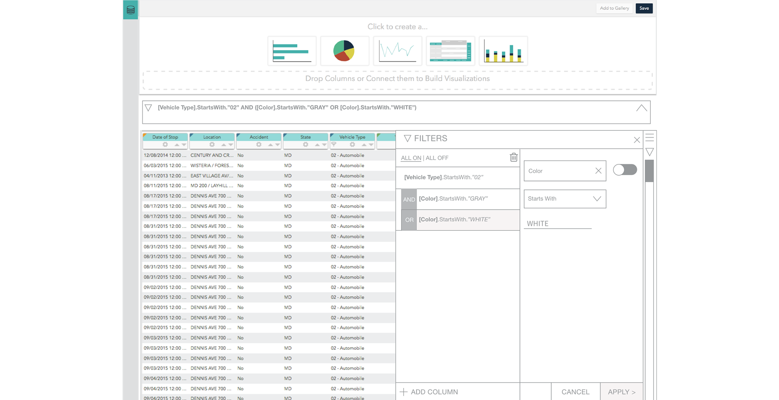Create a table visualization
Viewport: 779px width, 400px height.
click(450, 51)
